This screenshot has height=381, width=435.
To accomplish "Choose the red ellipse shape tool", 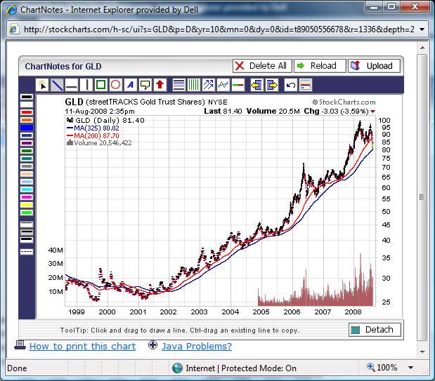I will 116,85.
